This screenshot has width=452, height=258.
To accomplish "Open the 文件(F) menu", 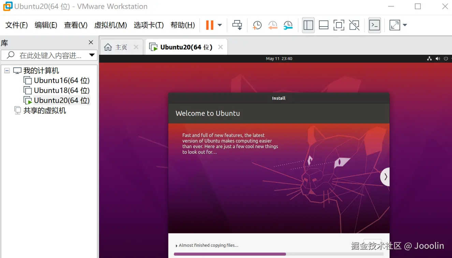I will tap(17, 25).
